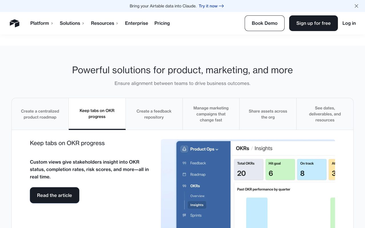Image resolution: width=365 pixels, height=228 pixels.
Task: Click the Feedback quote icon in sidebar
Action: (x=184, y=163)
